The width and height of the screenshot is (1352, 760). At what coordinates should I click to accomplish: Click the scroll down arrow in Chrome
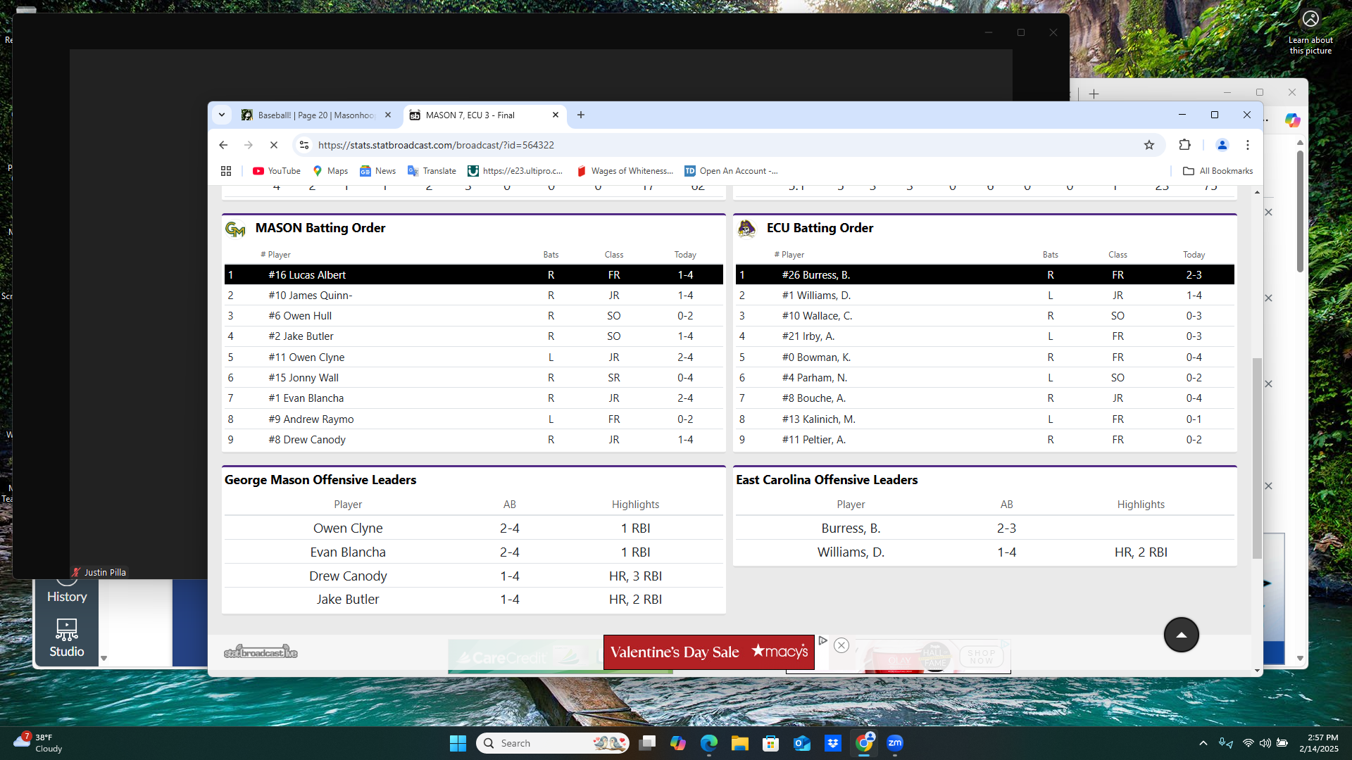(1257, 671)
